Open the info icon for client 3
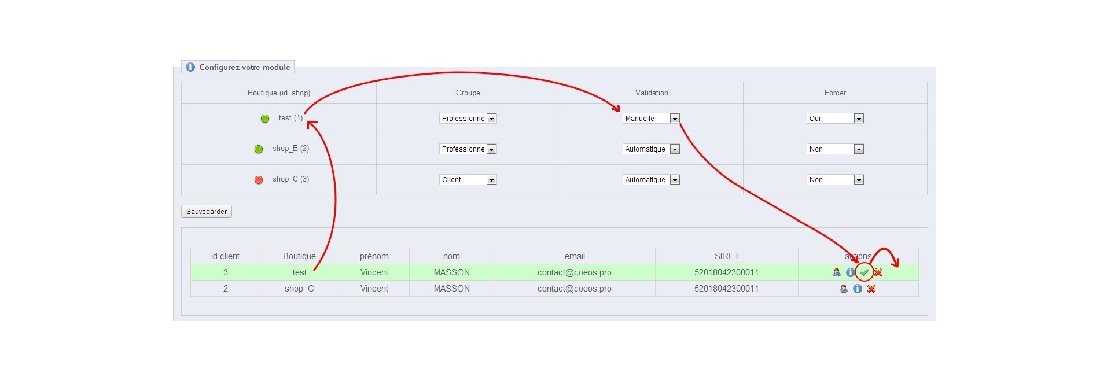 tap(850, 272)
